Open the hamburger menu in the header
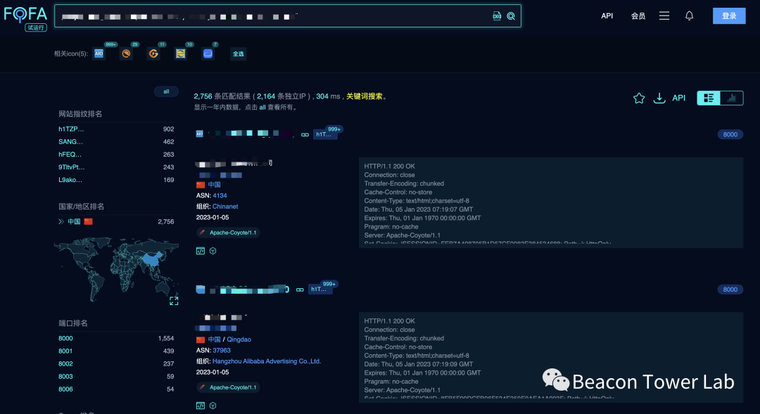 (664, 16)
